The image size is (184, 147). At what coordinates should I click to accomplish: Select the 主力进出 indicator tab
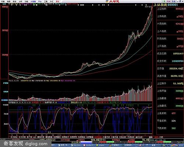click(x=14, y=137)
